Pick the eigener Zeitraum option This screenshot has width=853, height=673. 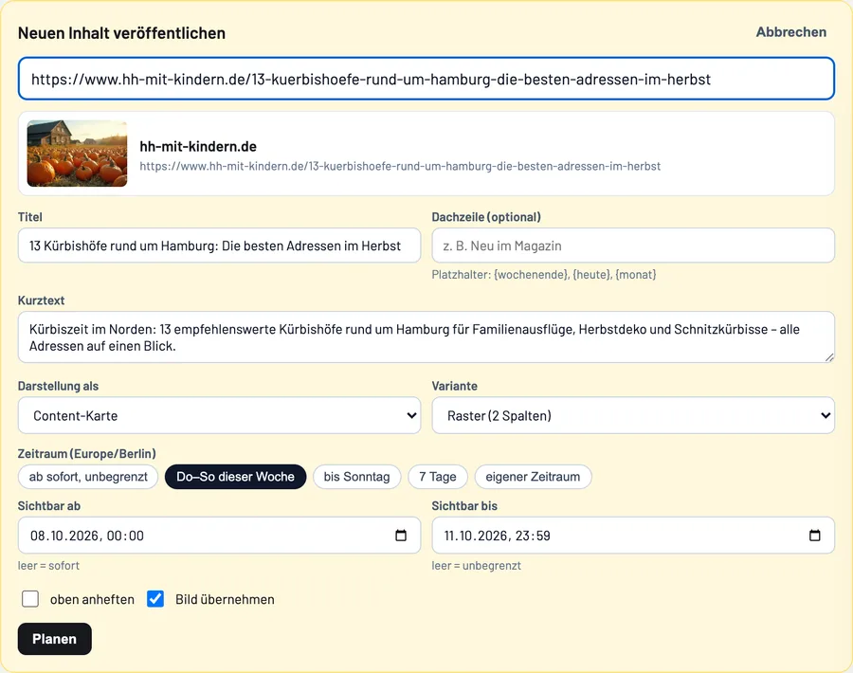pos(533,477)
